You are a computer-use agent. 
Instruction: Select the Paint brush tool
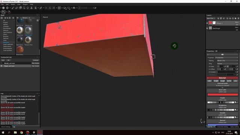click(13, 8)
